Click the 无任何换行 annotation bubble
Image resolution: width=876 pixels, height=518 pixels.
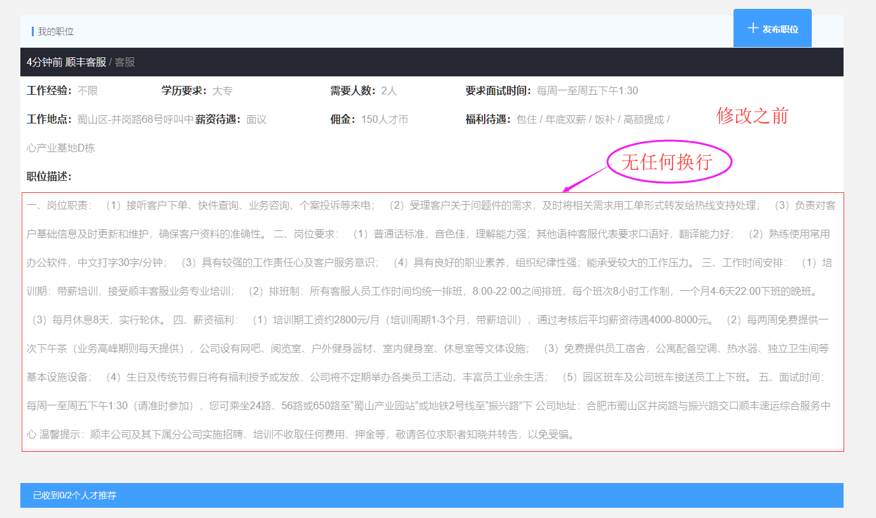click(667, 161)
